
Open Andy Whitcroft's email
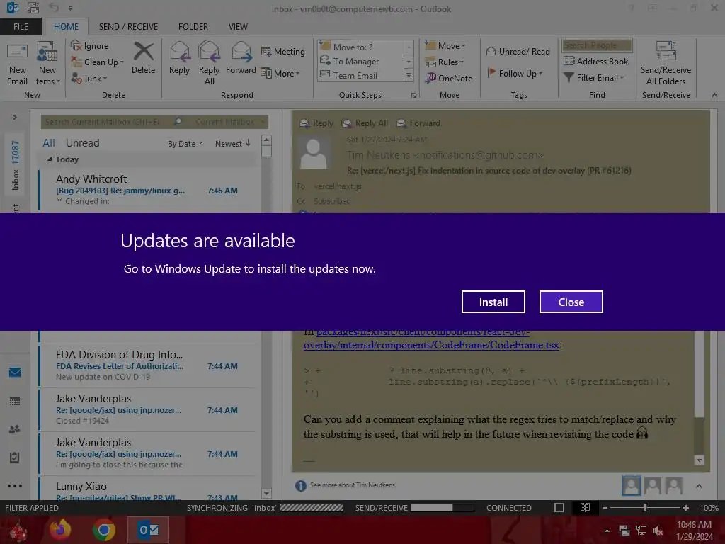[x=148, y=190]
